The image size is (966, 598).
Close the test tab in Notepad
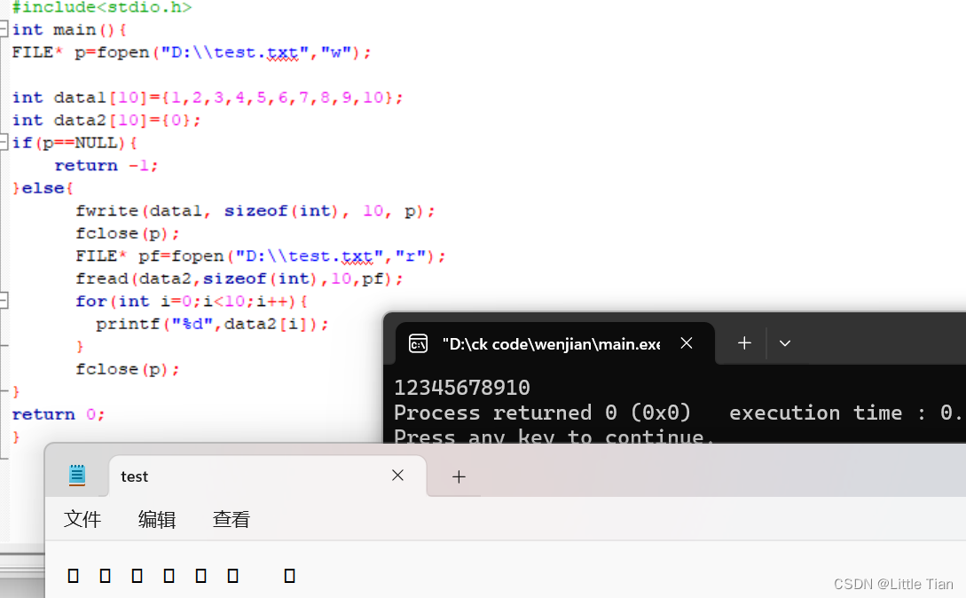click(x=397, y=476)
